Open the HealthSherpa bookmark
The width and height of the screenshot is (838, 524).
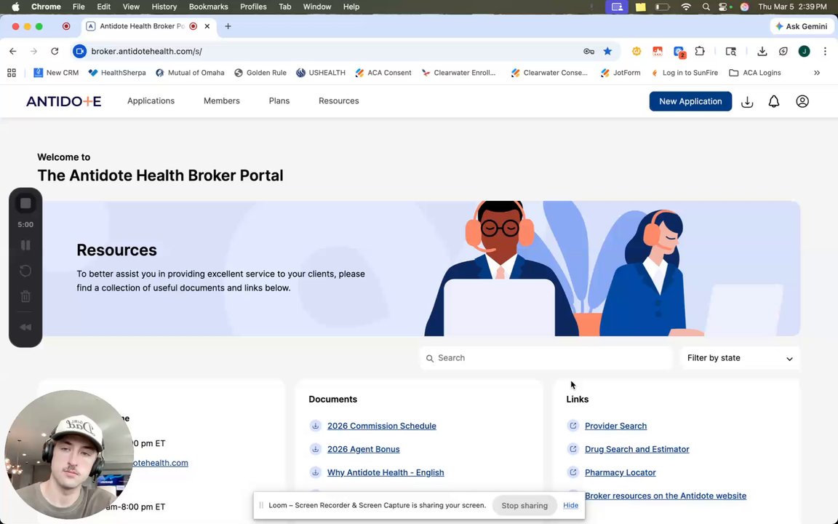click(117, 73)
